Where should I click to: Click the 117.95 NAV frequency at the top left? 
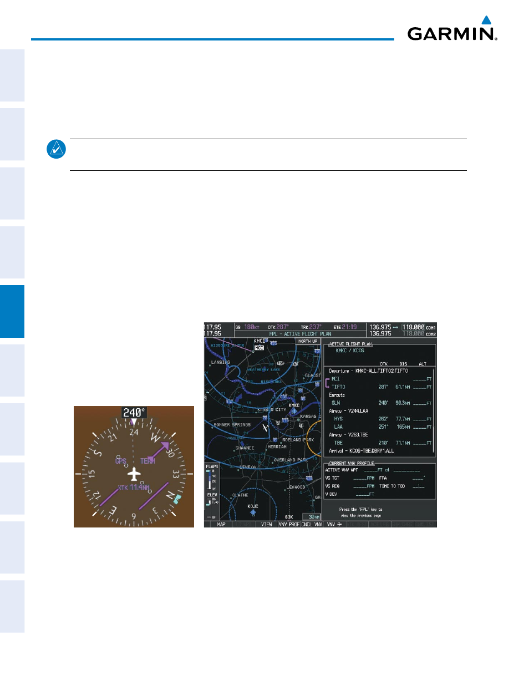pos(213,327)
